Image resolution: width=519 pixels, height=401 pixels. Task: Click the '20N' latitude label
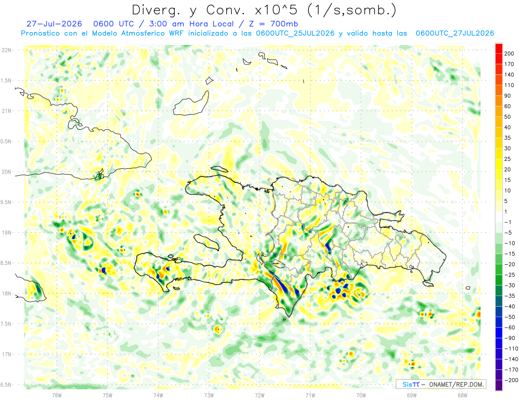(6, 172)
